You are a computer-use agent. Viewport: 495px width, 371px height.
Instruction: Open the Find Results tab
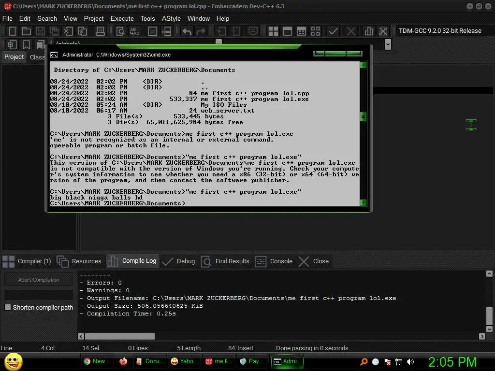click(225, 261)
